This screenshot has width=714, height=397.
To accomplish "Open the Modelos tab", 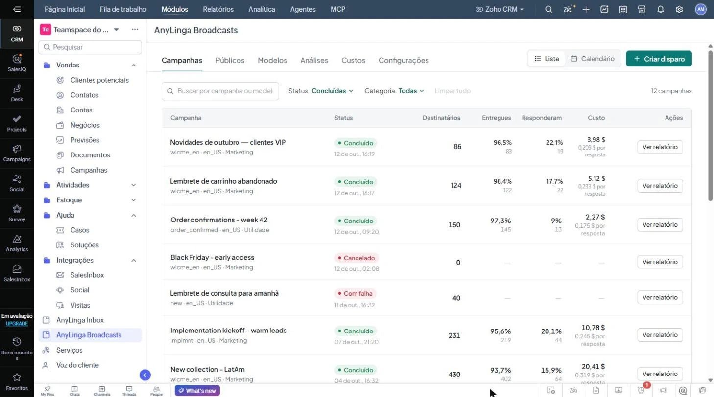I will pos(272,60).
